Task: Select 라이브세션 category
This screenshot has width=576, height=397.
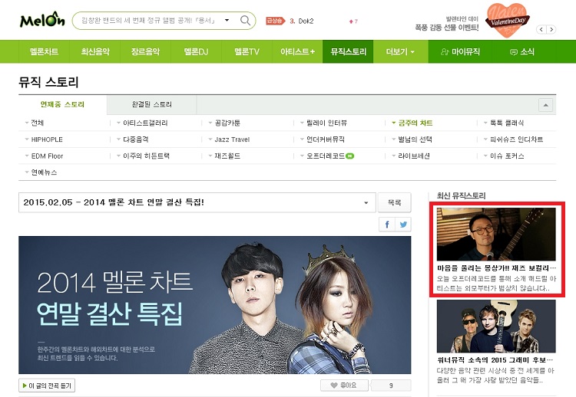Action: click(x=414, y=156)
